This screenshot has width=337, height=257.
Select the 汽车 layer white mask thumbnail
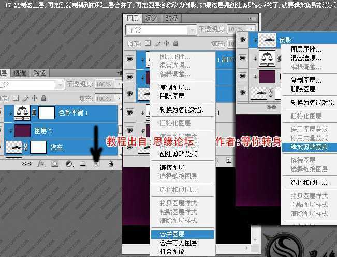pos(38,147)
